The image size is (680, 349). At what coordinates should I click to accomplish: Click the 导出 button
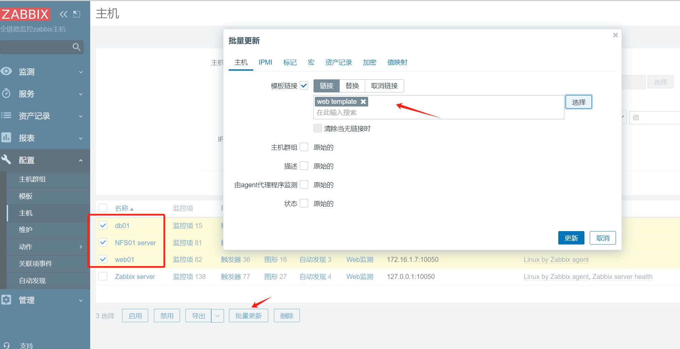coord(199,316)
